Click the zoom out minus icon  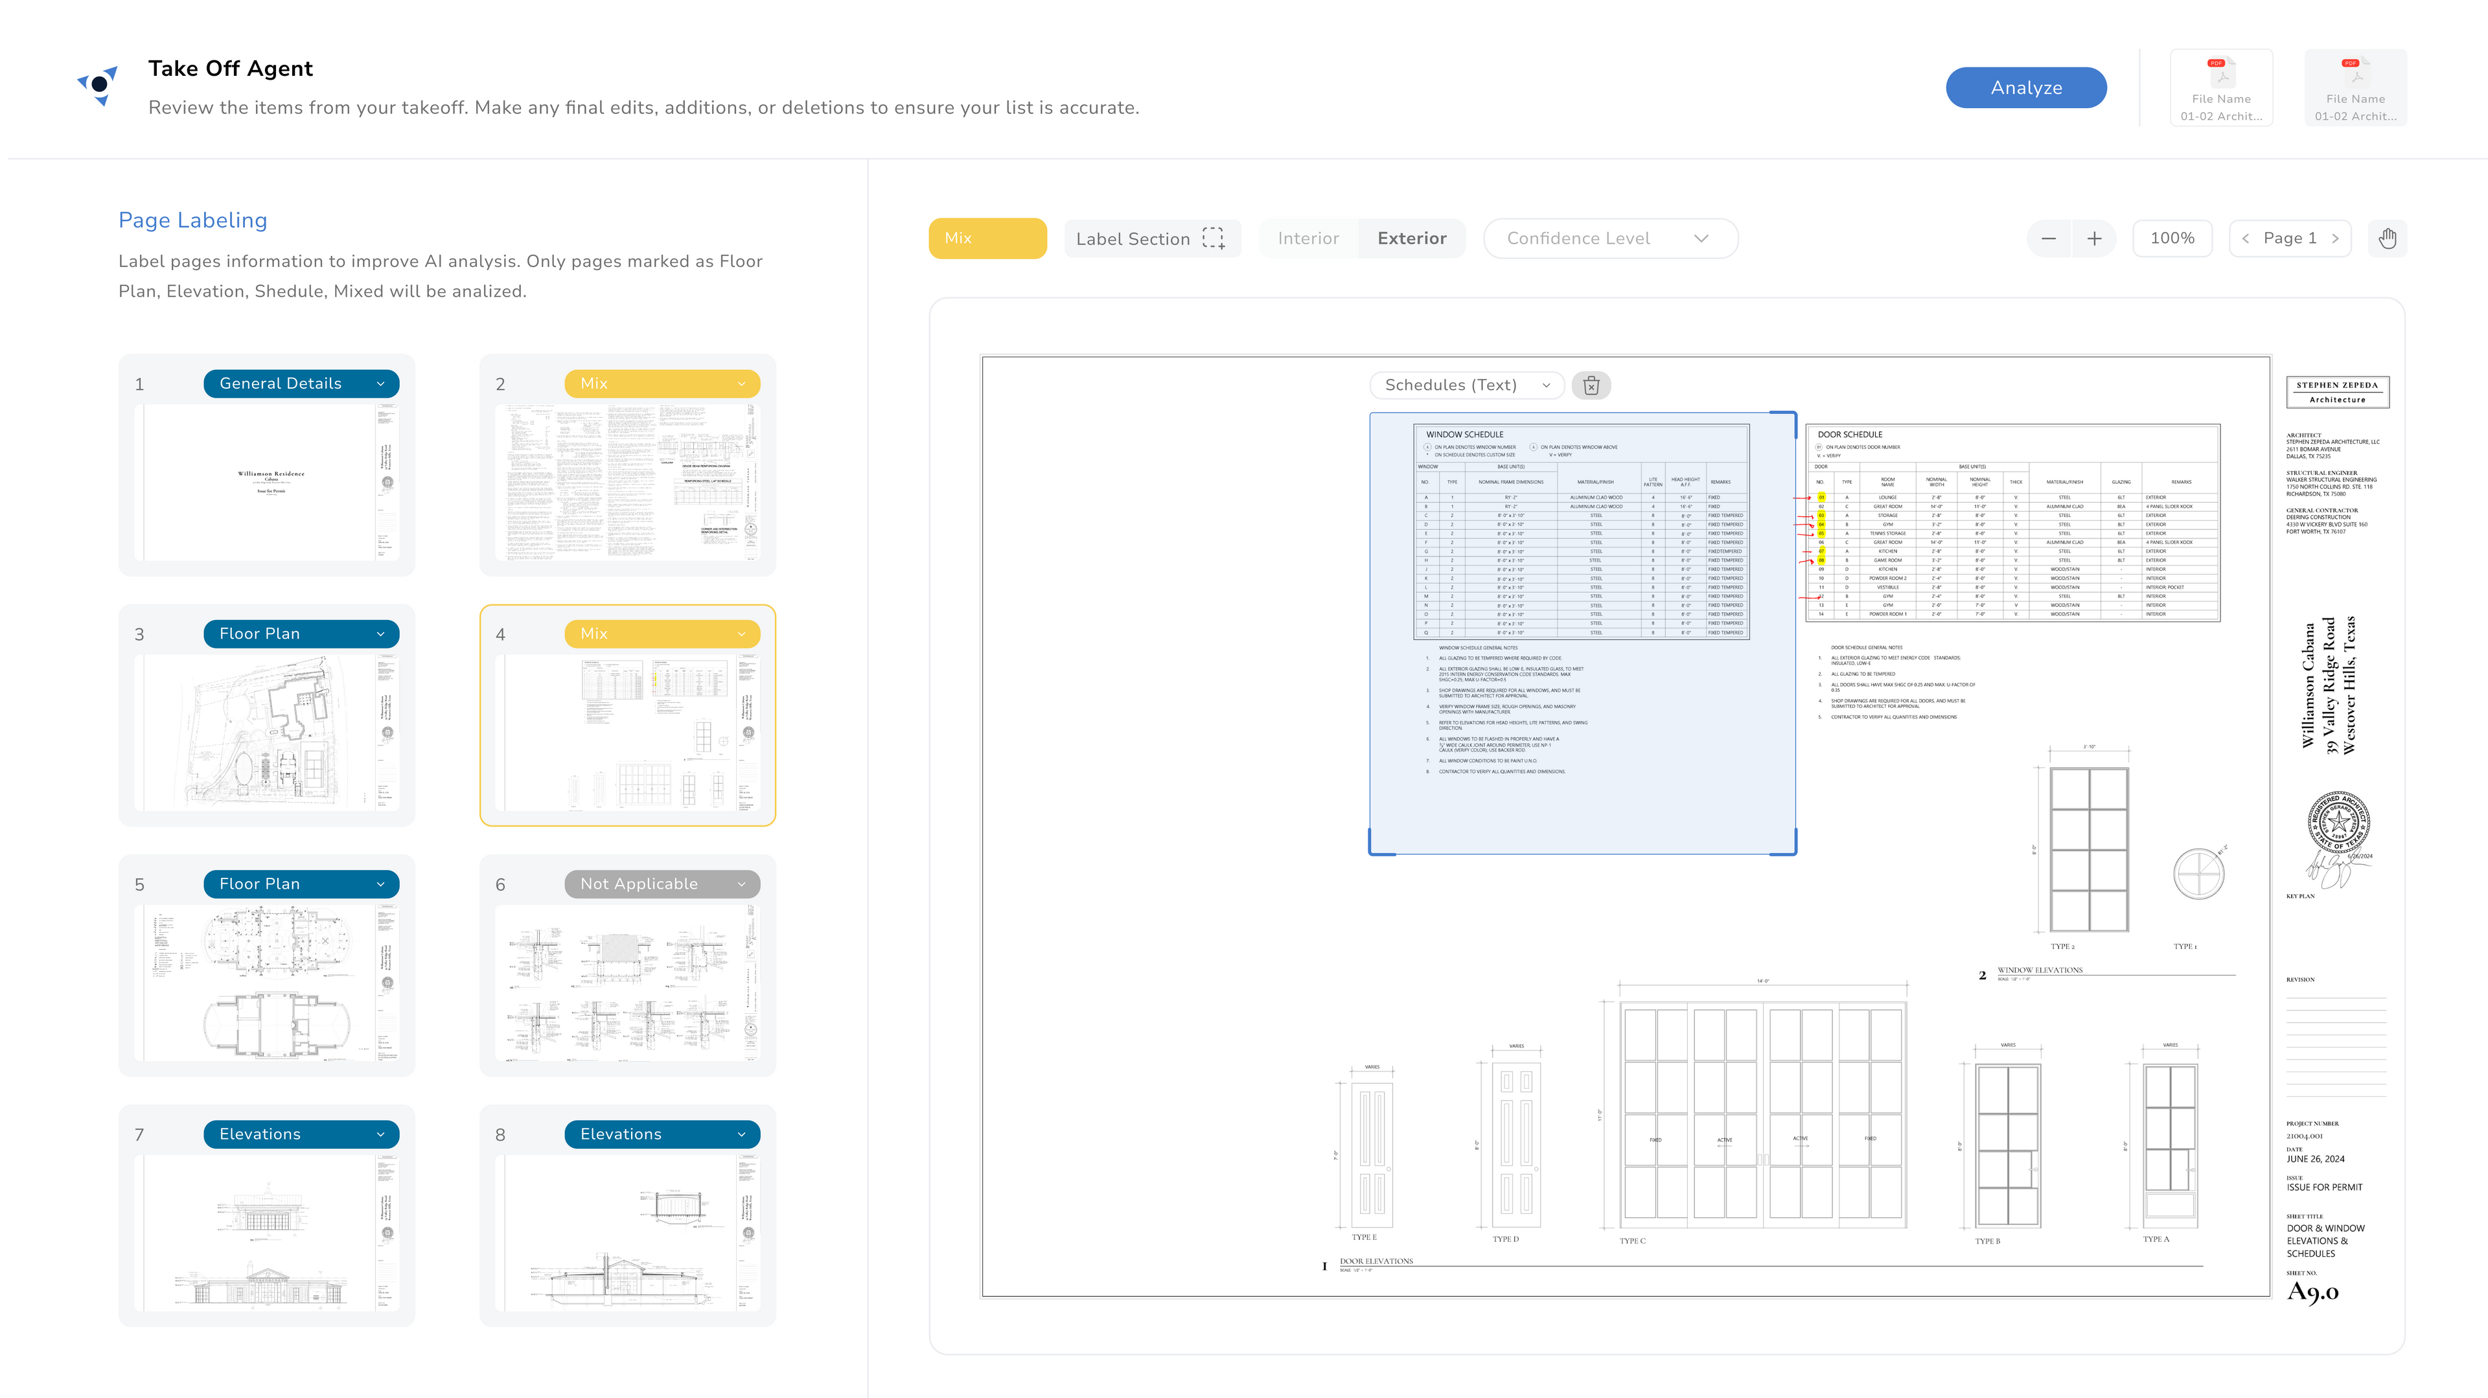(x=2049, y=238)
